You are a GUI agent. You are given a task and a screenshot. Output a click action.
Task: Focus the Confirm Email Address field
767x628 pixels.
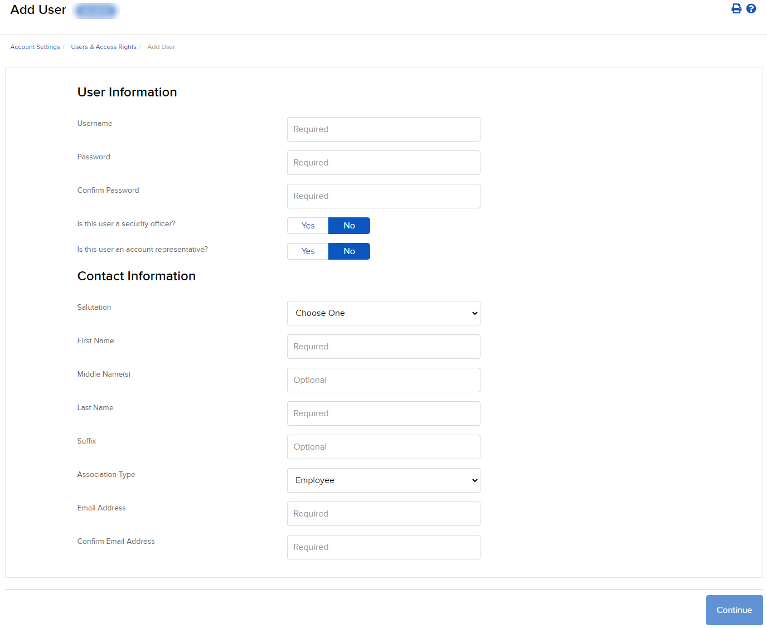click(384, 547)
